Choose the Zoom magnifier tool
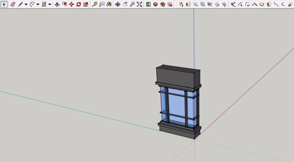Screen dimensions: 294x162 pyautogui.click(x=132, y=4)
